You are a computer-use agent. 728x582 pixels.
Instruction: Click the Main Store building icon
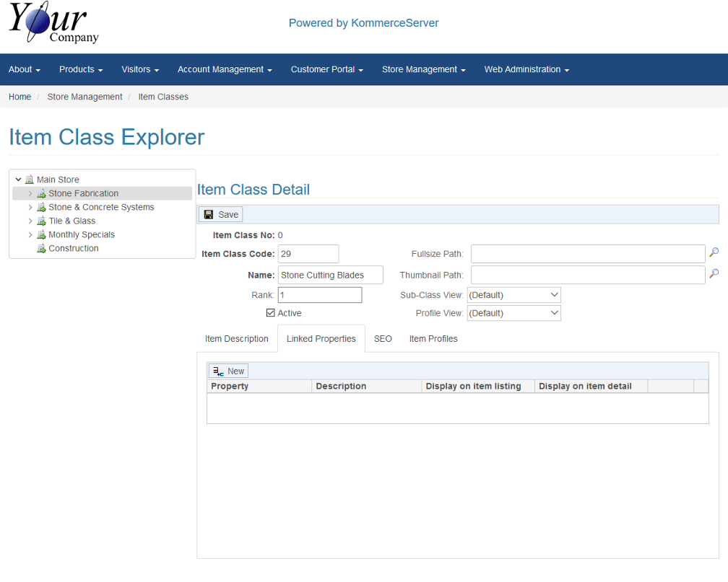pyautogui.click(x=30, y=180)
